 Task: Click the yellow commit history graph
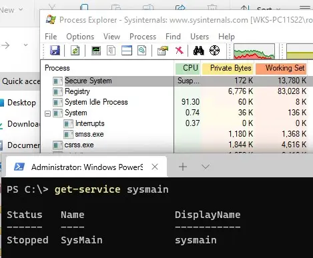tap(300, 51)
